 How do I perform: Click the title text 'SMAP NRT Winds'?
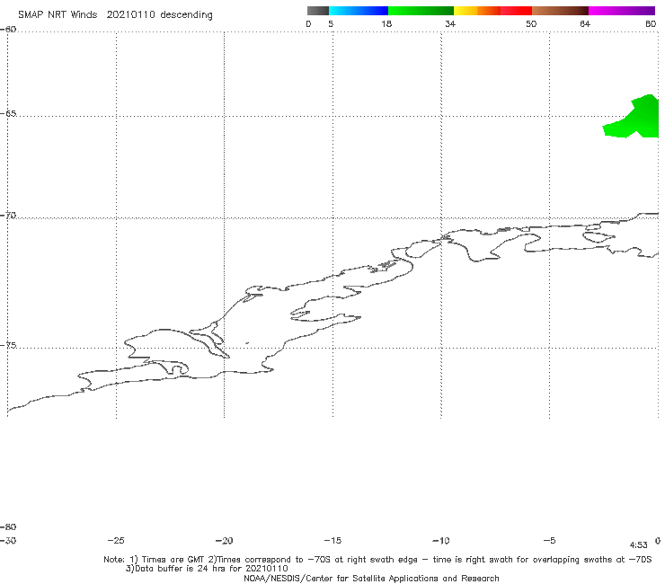click(58, 14)
